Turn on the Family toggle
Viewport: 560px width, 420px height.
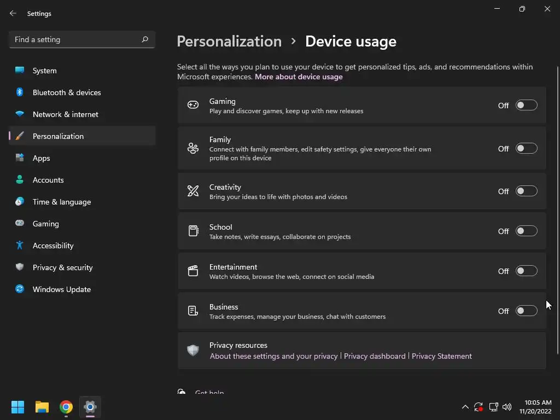(x=526, y=149)
